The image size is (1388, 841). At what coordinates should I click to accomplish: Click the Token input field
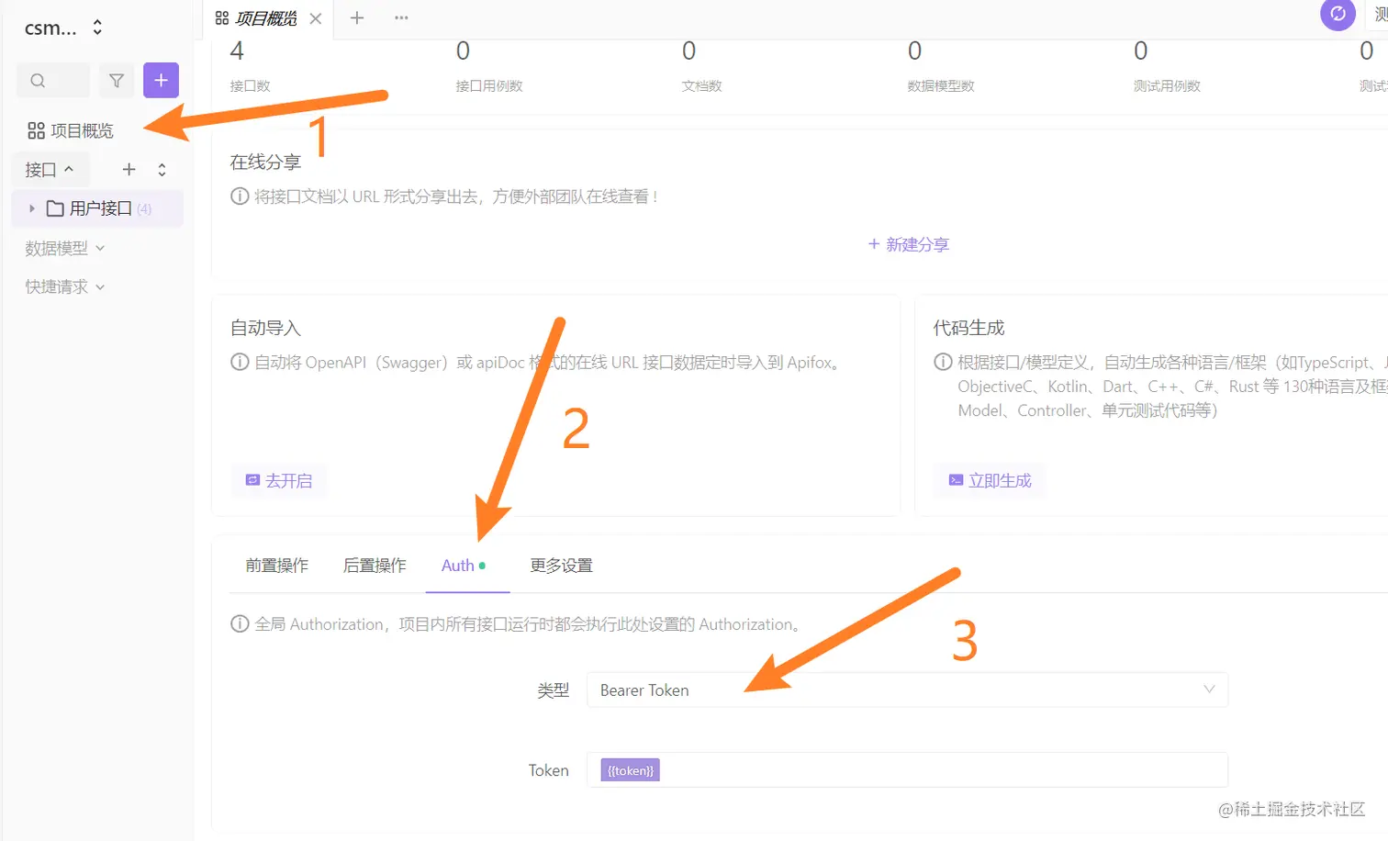click(x=907, y=770)
